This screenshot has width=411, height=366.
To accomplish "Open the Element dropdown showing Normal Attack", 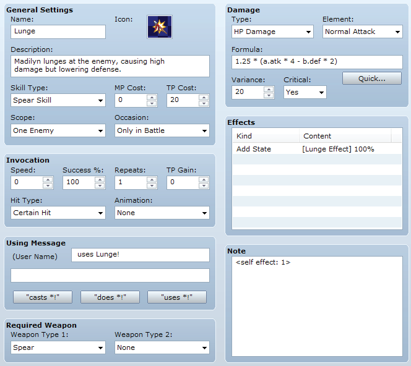I will coord(363,32).
